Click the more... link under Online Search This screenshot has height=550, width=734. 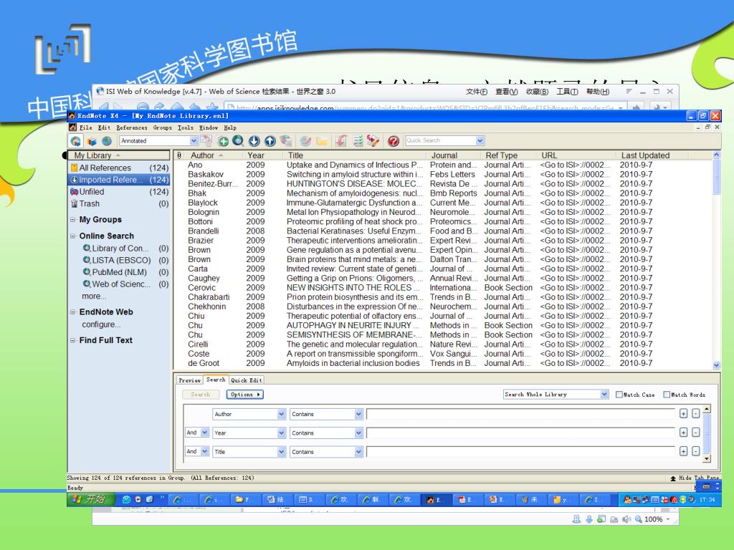click(x=94, y=296)
